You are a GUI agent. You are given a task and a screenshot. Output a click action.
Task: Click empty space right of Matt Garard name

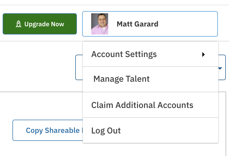tap(188, 24)
